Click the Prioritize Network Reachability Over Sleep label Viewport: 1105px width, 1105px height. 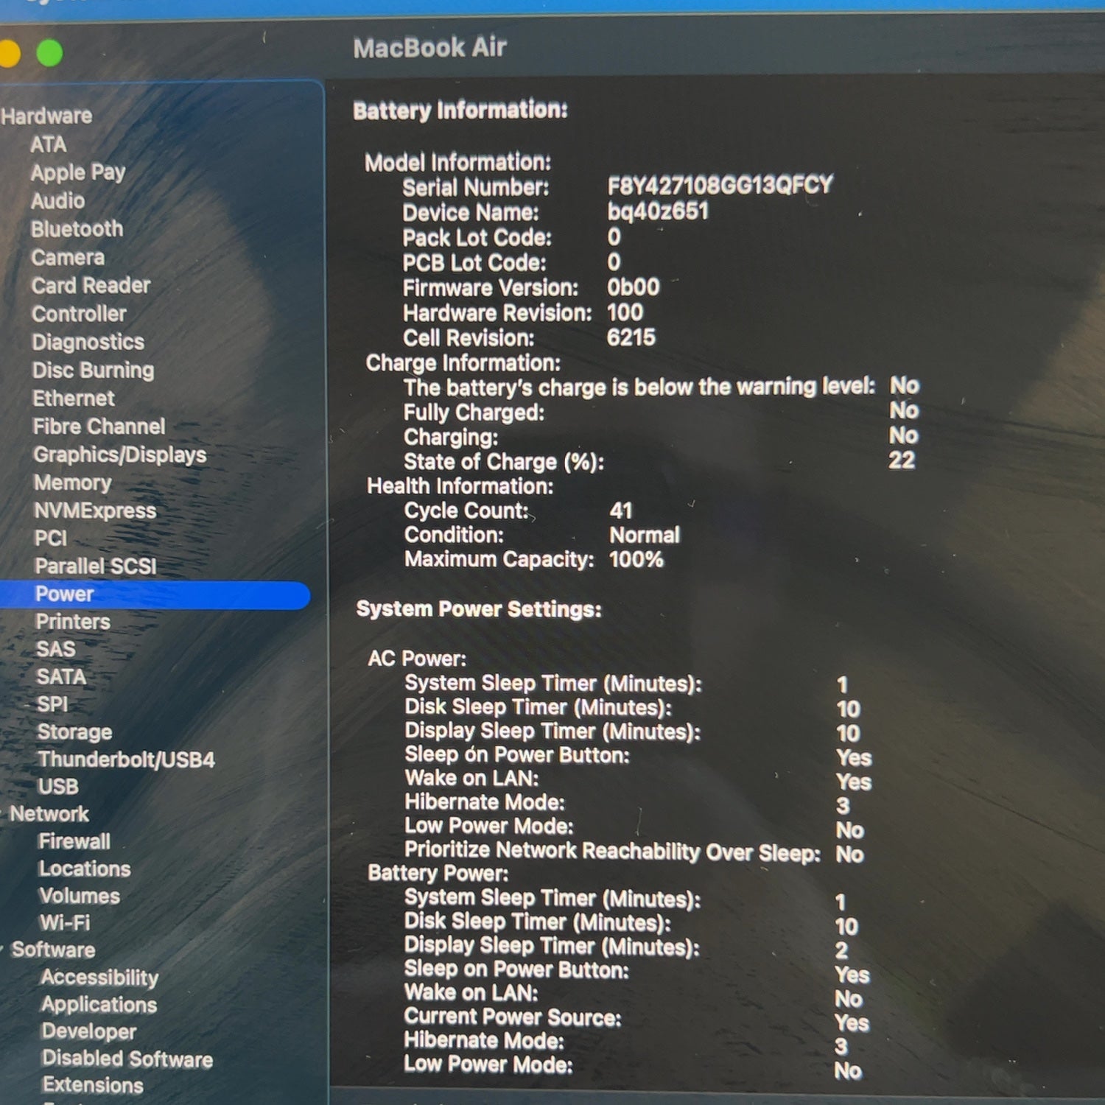coord(613,851)
